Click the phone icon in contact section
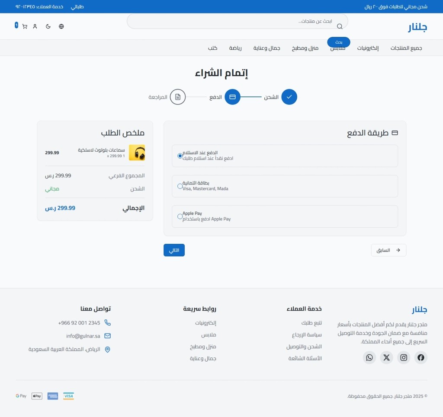The width and height of the screenshot is (443, 417). click(x=107, y=322)
